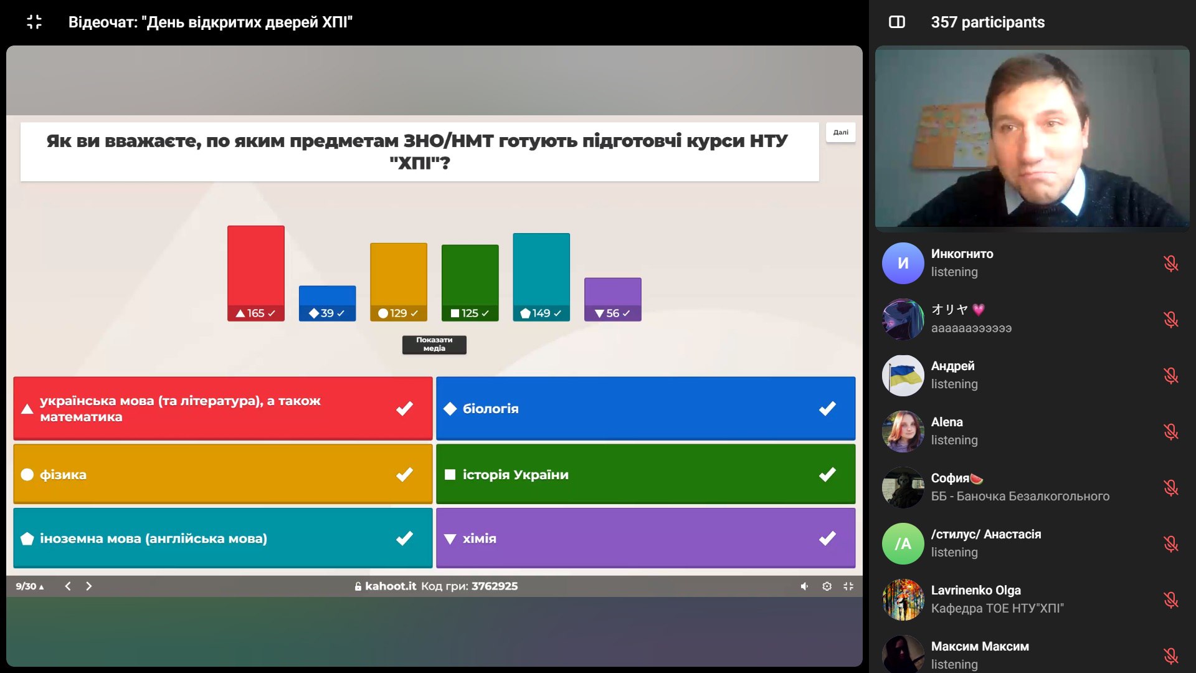Toggle Kahoot sound volume icon
This screenshot has width=1196, height=673.
tap(804, 586)
